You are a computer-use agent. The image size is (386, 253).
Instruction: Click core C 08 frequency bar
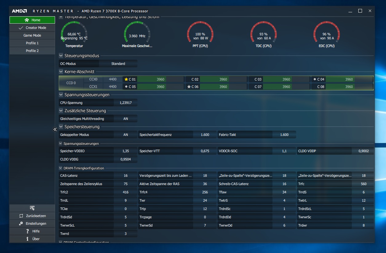(x=349, y=87)
